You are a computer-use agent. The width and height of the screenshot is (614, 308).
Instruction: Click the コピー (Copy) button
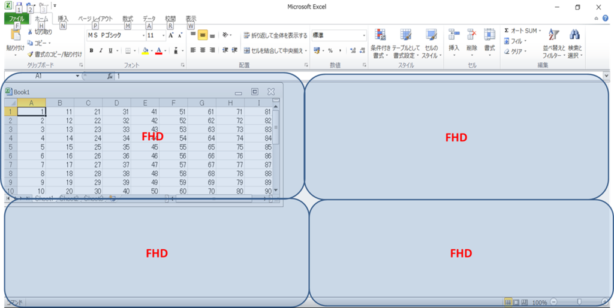[x=39, y=43]
